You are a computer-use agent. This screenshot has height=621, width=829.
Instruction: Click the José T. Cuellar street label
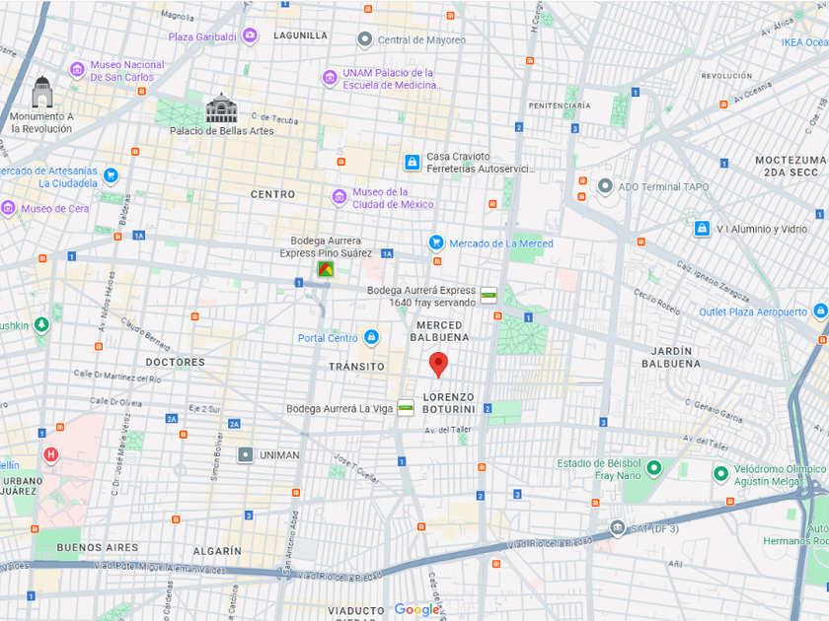(356, 468)
